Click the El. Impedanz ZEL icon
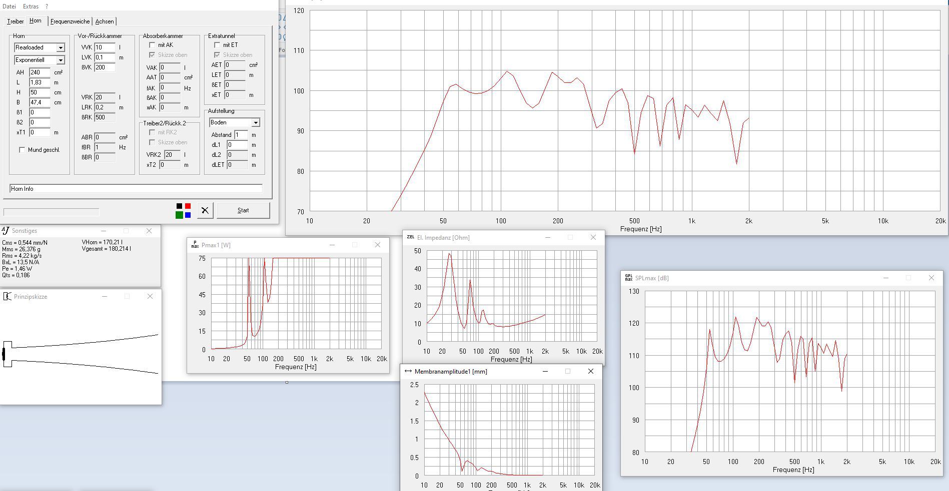Screen dimensions: 949x491 tap(410, 237)
